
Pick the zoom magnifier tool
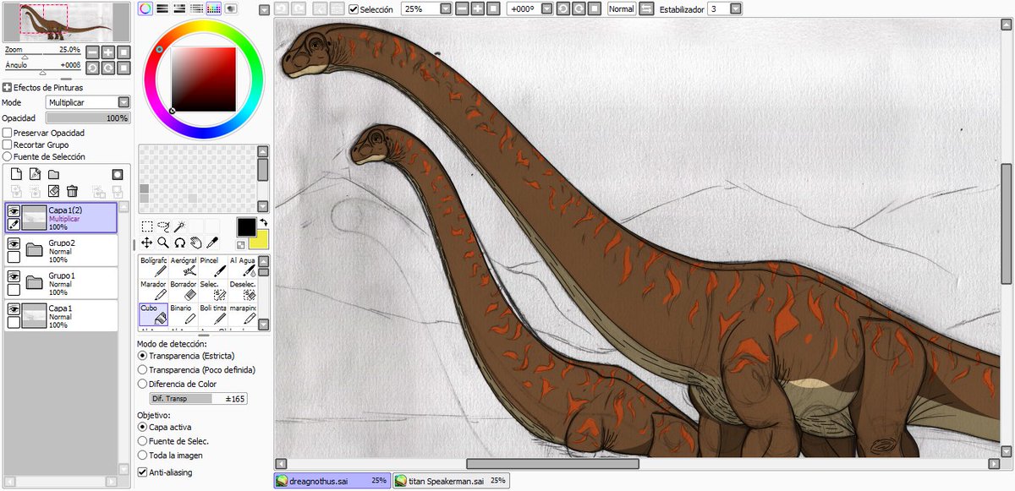pyautogui.click(x=163, y=243)
